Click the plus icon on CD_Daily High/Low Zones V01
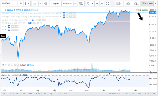 coord(41,20)
